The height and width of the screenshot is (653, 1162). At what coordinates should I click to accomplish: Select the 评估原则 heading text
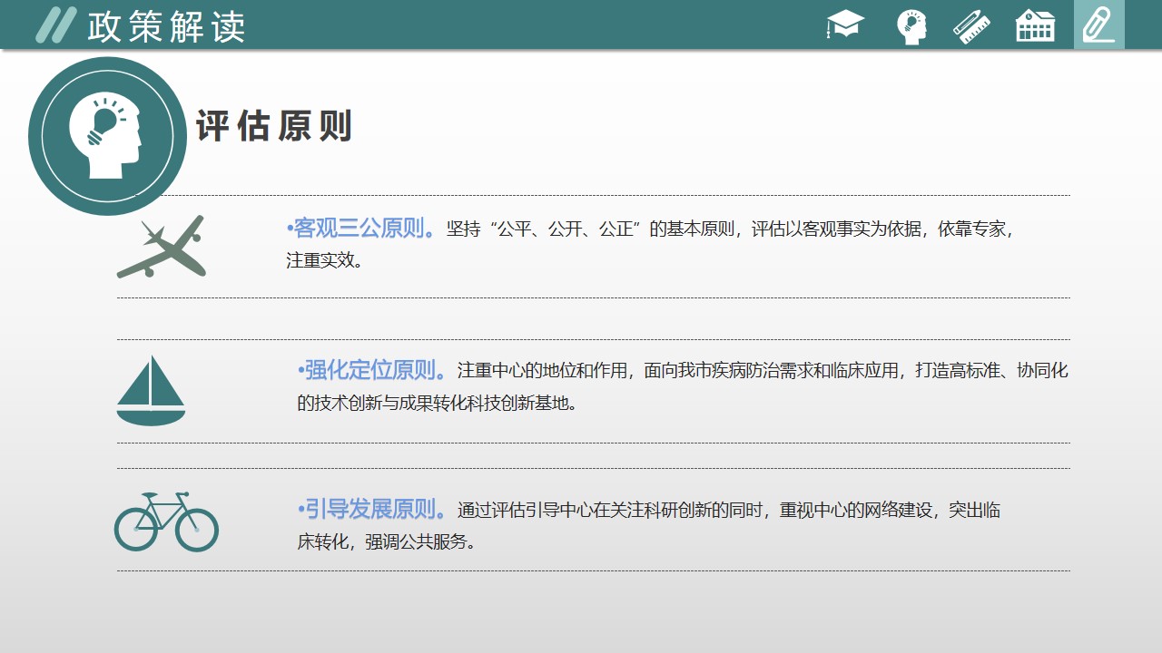(273, 127)
